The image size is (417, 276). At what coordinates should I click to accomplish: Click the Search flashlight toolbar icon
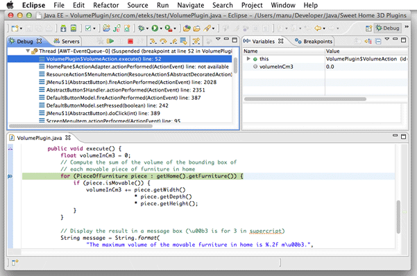207,28
